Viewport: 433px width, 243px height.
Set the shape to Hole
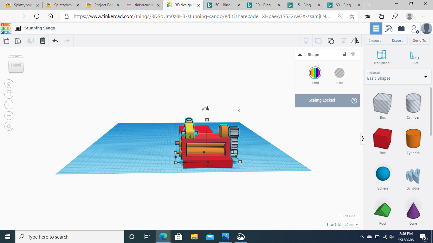tap(339, 73)
